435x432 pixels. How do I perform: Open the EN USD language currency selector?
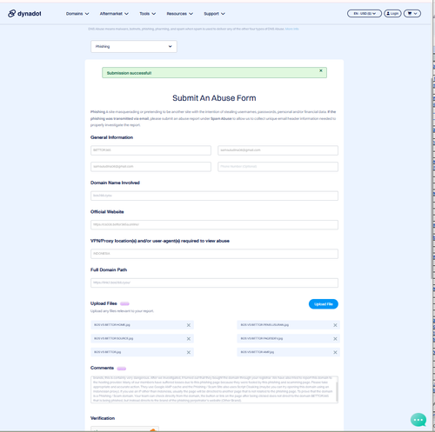coord(365,13)
